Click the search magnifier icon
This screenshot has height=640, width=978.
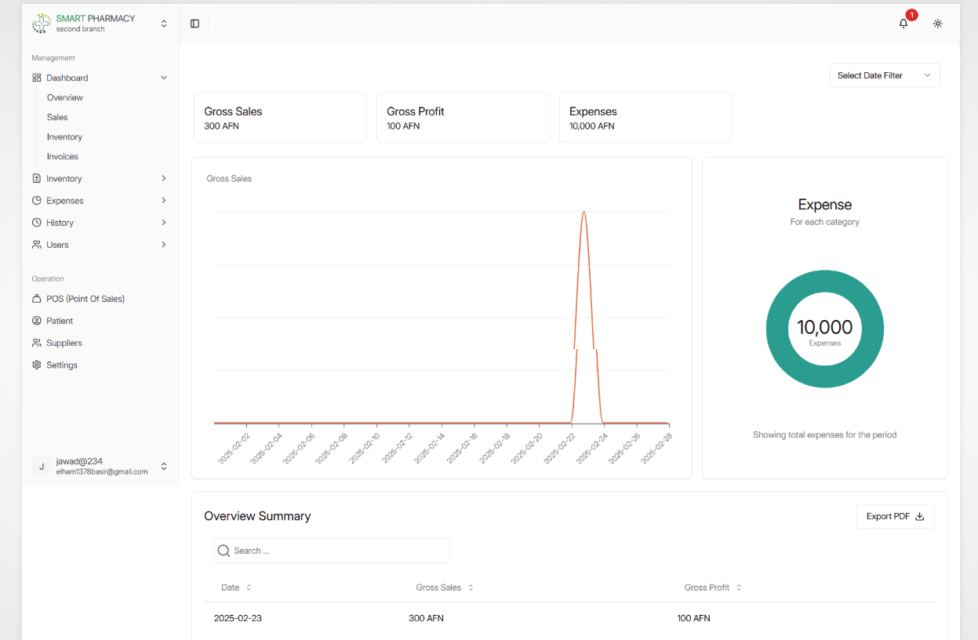click(x=224, y=551)
